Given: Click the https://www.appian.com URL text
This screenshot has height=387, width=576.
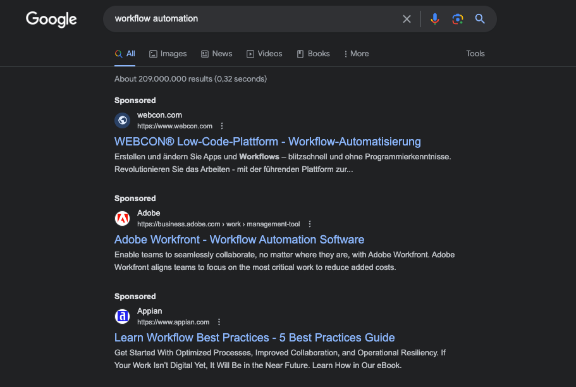Looking at the screenshot, I should click(173, 322).
